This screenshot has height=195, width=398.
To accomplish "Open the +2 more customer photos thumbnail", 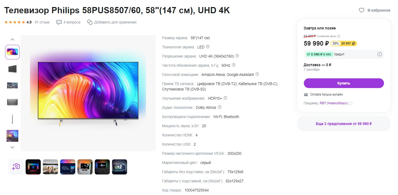I will click(120, 167).
